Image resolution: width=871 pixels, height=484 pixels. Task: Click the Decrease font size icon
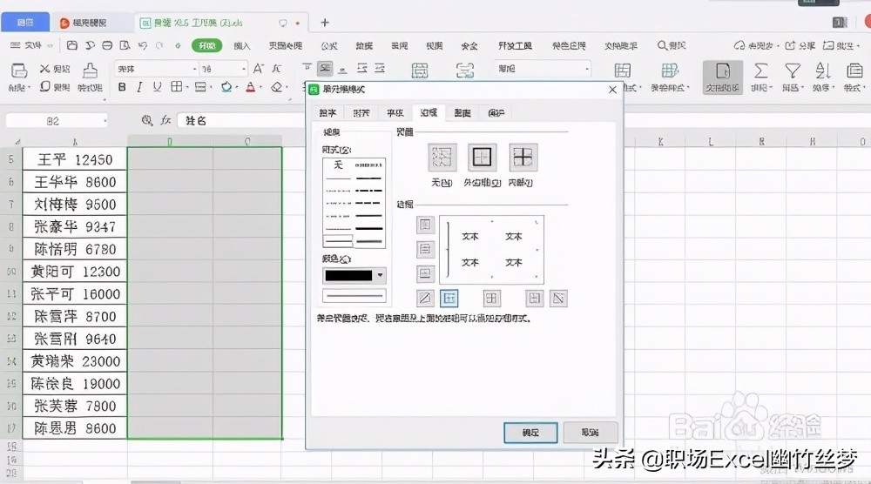pyautogui.click(x=277, y=69)
